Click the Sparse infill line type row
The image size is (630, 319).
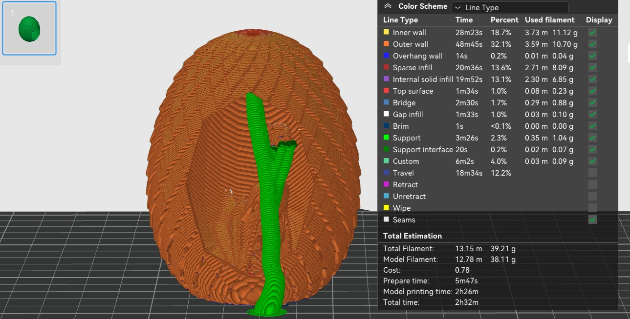[x=498, y=67]
